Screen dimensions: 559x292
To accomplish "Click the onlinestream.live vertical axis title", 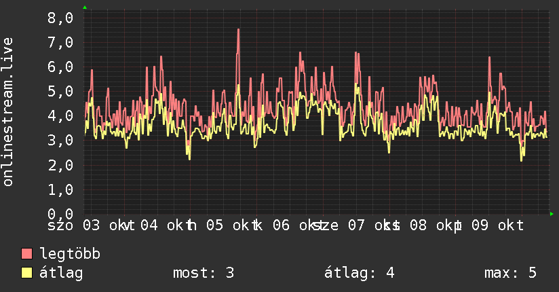I will [7, 112].
